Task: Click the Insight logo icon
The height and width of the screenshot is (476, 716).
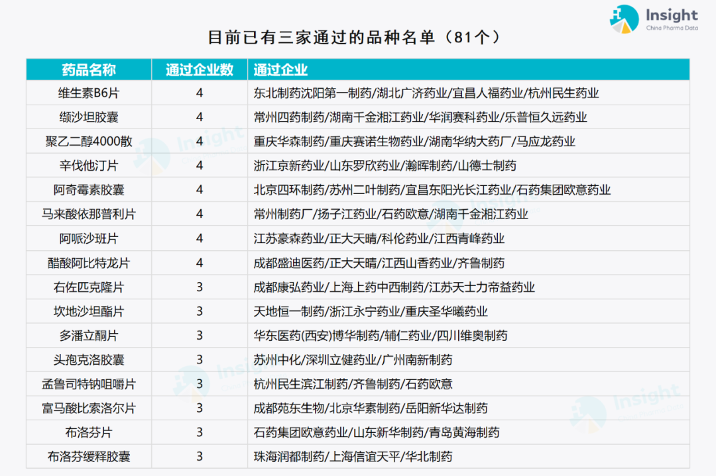Action: coord(625,19)
